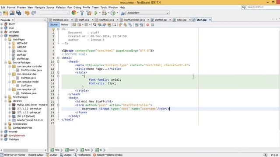Switch to Source view

(54, 24)
